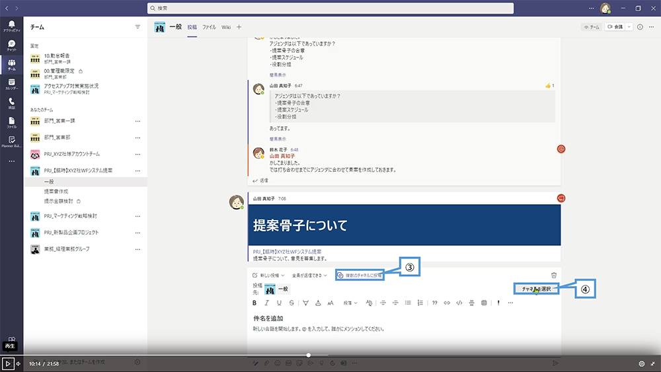Open Calendar (カレンダー) in the left rail
Screen dimensions: 661x372
(x=11, y=85)
